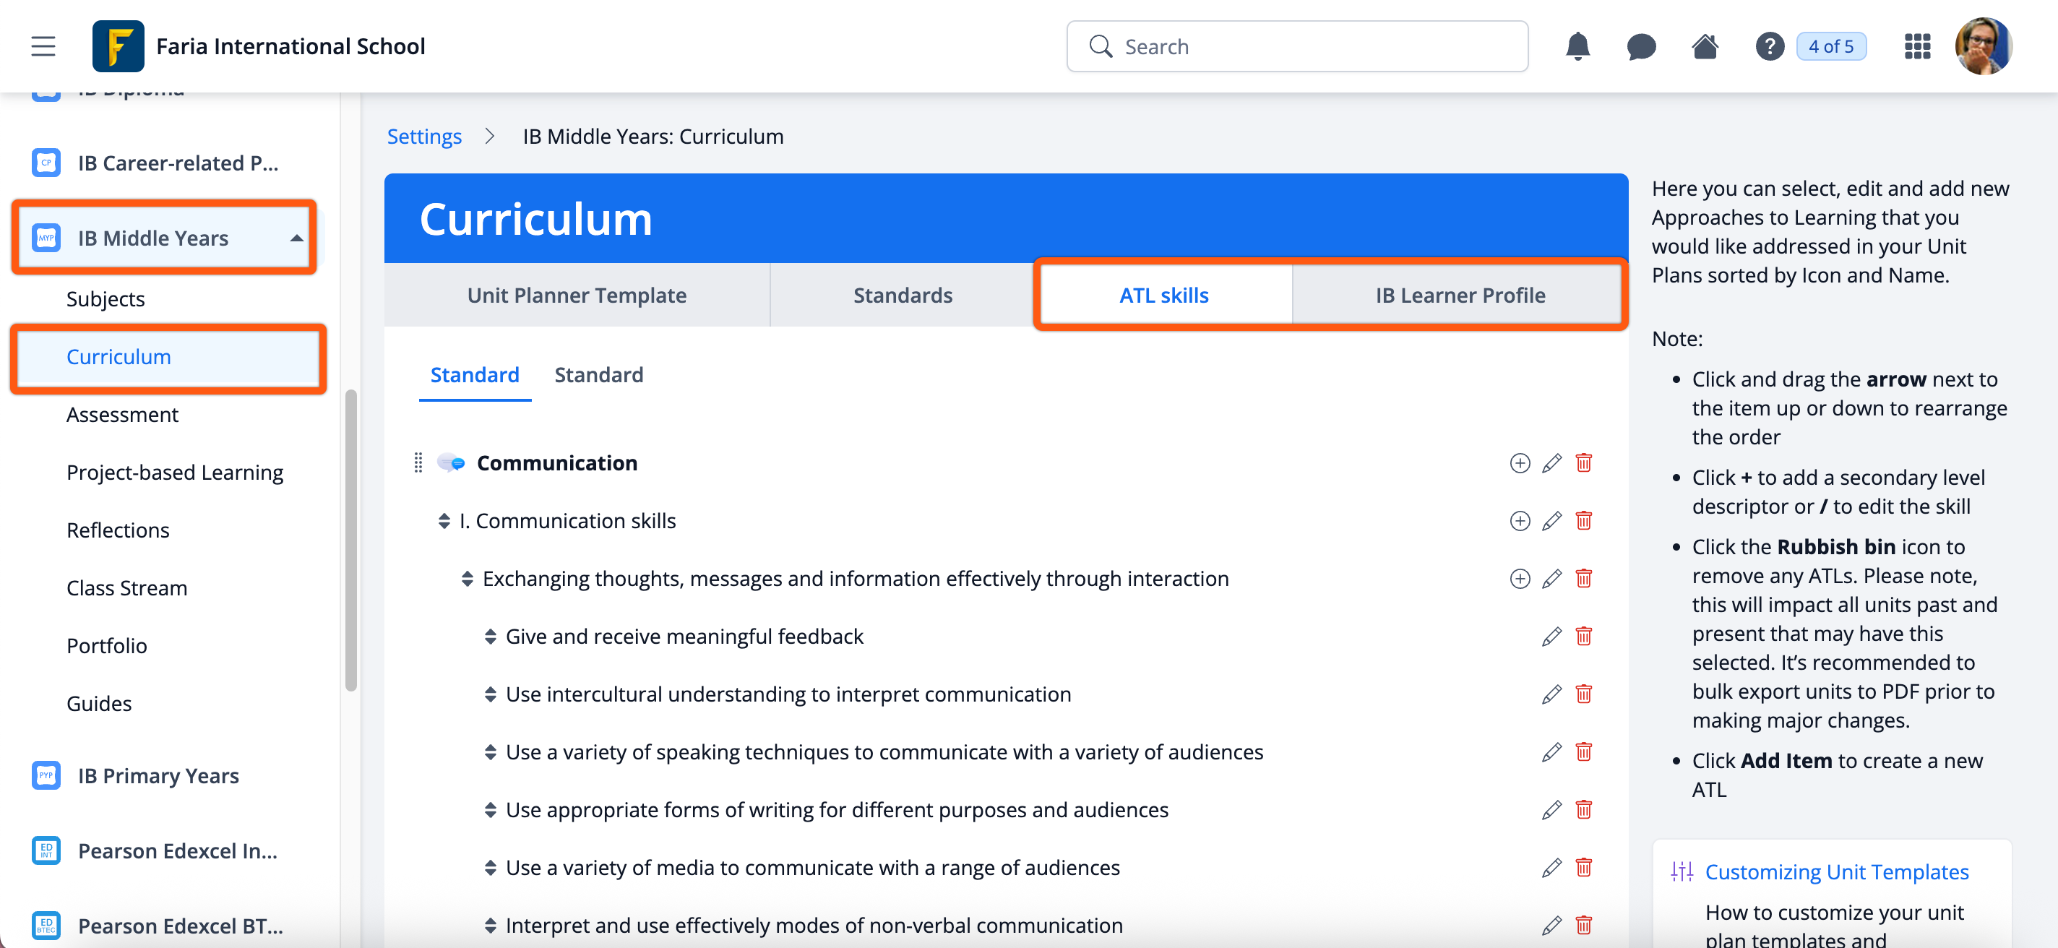Add a descriptor under Communication skills
2058x948 pixels.
[x=1520, y=521]
